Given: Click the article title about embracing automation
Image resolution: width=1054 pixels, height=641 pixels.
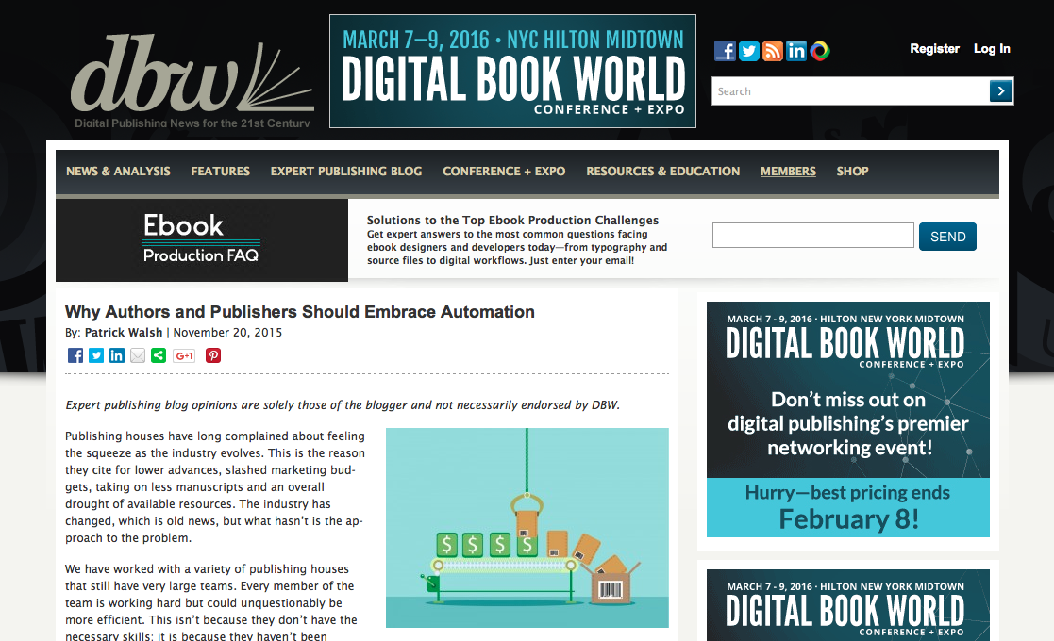Looking at the screenshot, I should coord(300,312).
